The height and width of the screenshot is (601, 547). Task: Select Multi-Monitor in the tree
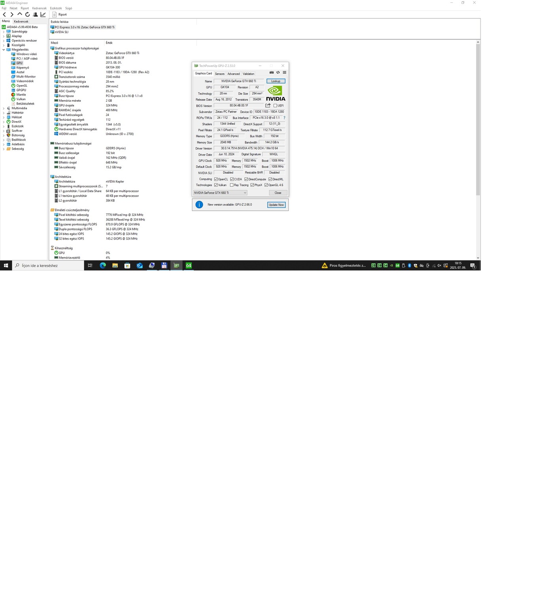click(26, 76)
